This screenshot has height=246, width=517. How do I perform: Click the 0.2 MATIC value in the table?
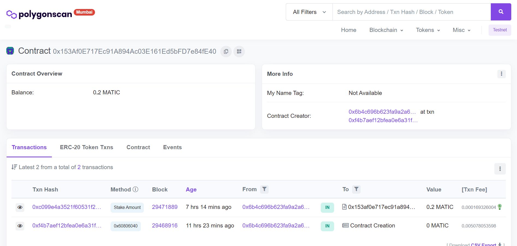pos(440,207)
